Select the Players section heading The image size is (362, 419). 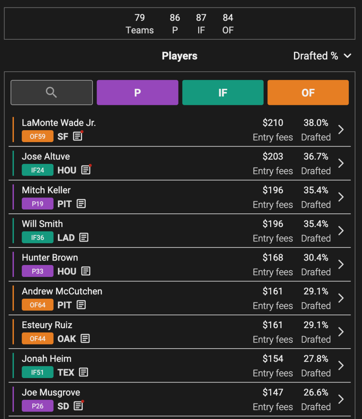pos(179,56)
